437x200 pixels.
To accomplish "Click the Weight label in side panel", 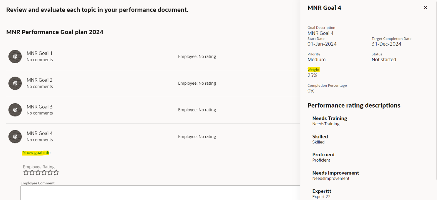I will click(x=314, y=70).
